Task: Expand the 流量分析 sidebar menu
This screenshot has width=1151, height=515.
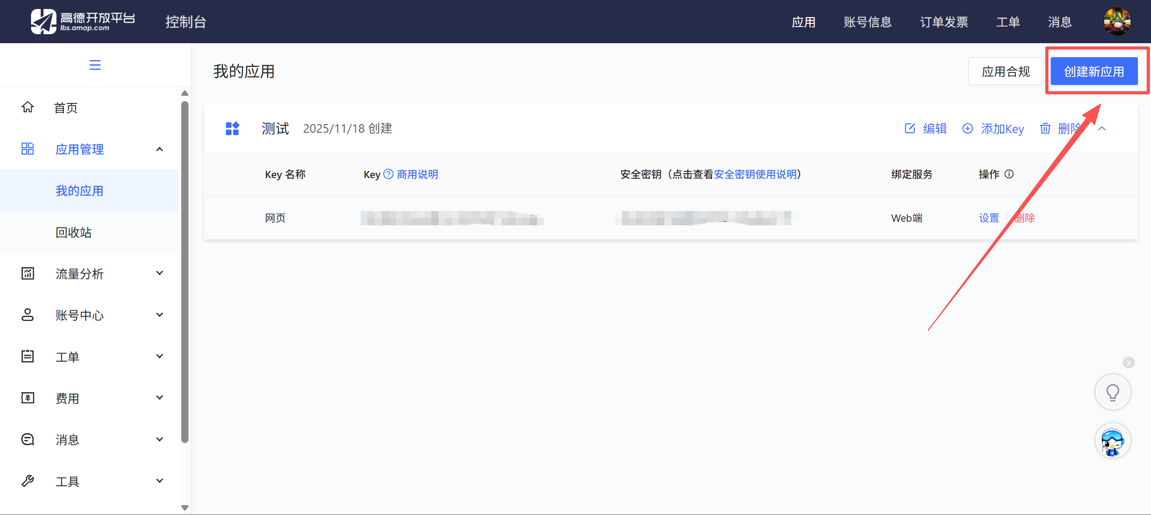Action: [x=160, y=273]
